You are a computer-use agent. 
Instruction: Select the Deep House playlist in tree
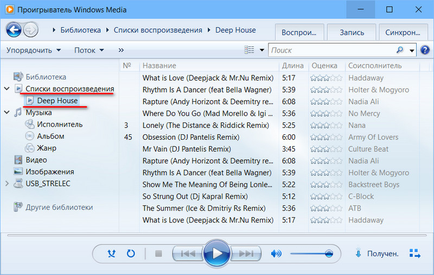[x=58, y=101]
